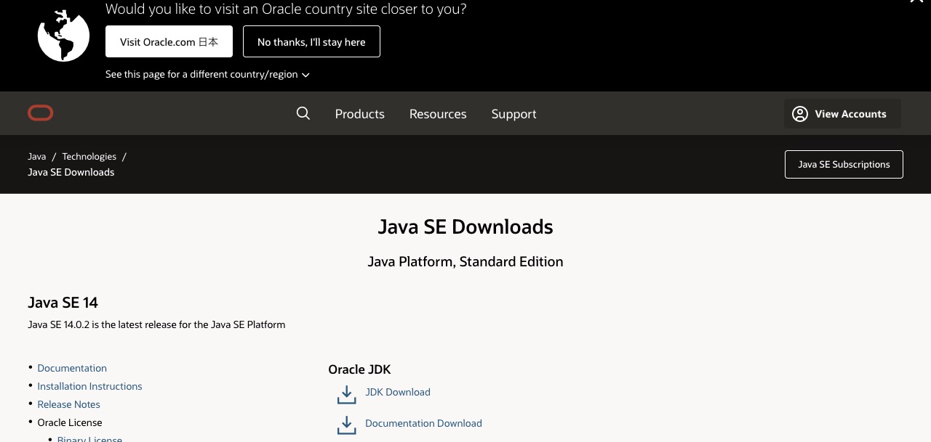Click the Java SE Subscriptions button
The image size is (931, 442).
844,164
